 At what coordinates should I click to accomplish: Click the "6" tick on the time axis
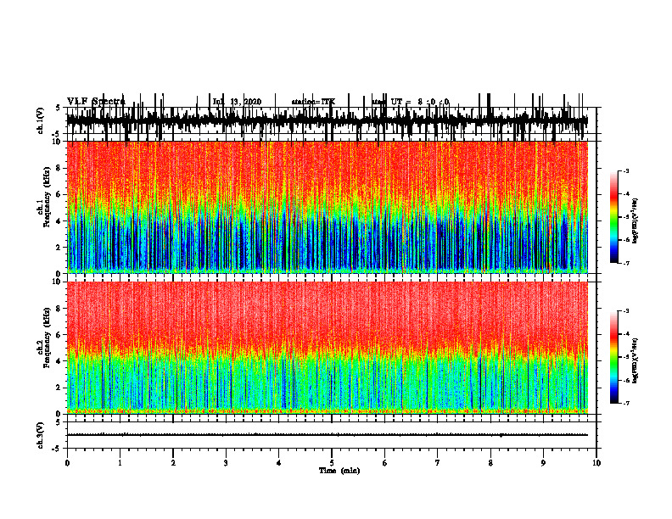click(384, 463)
